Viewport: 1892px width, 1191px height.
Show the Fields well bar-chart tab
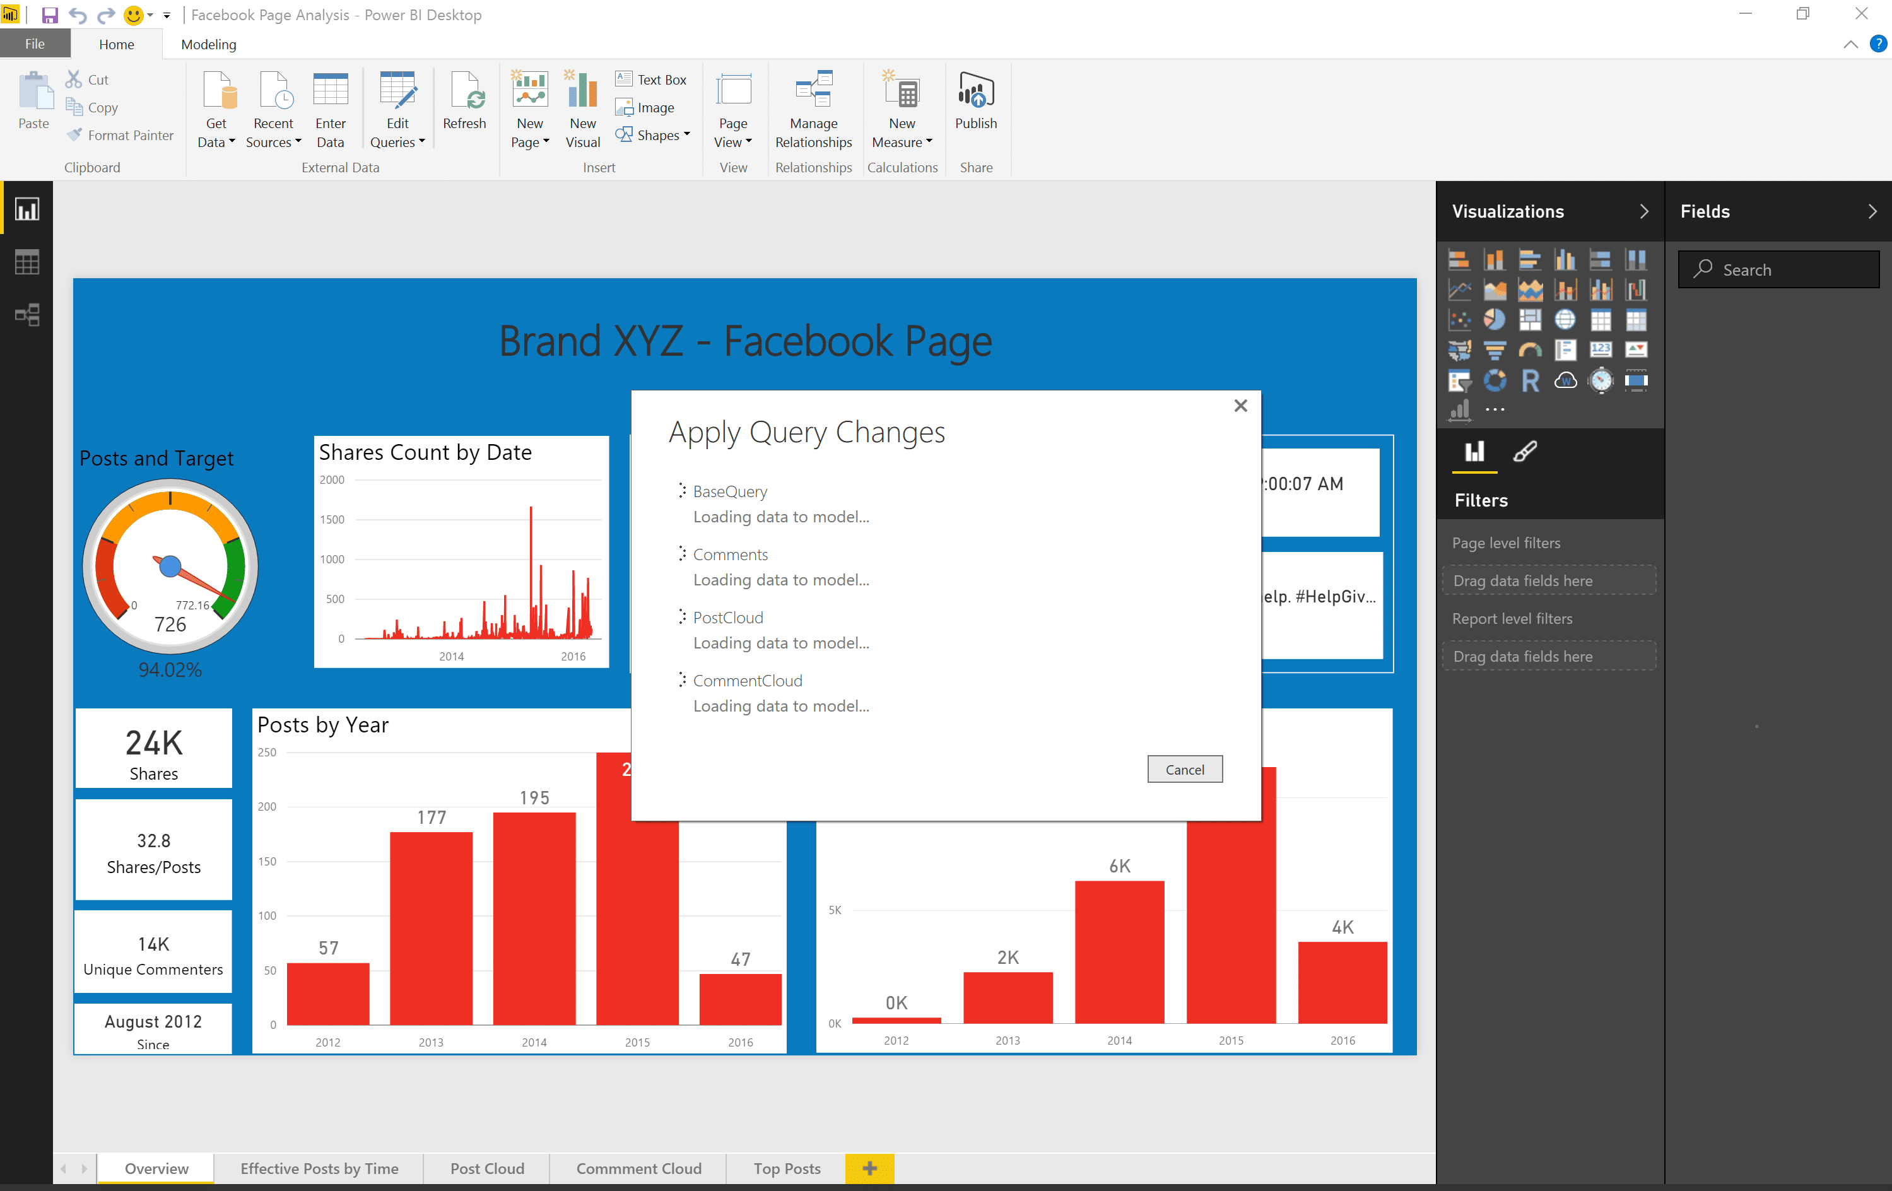click(1474, 452)
